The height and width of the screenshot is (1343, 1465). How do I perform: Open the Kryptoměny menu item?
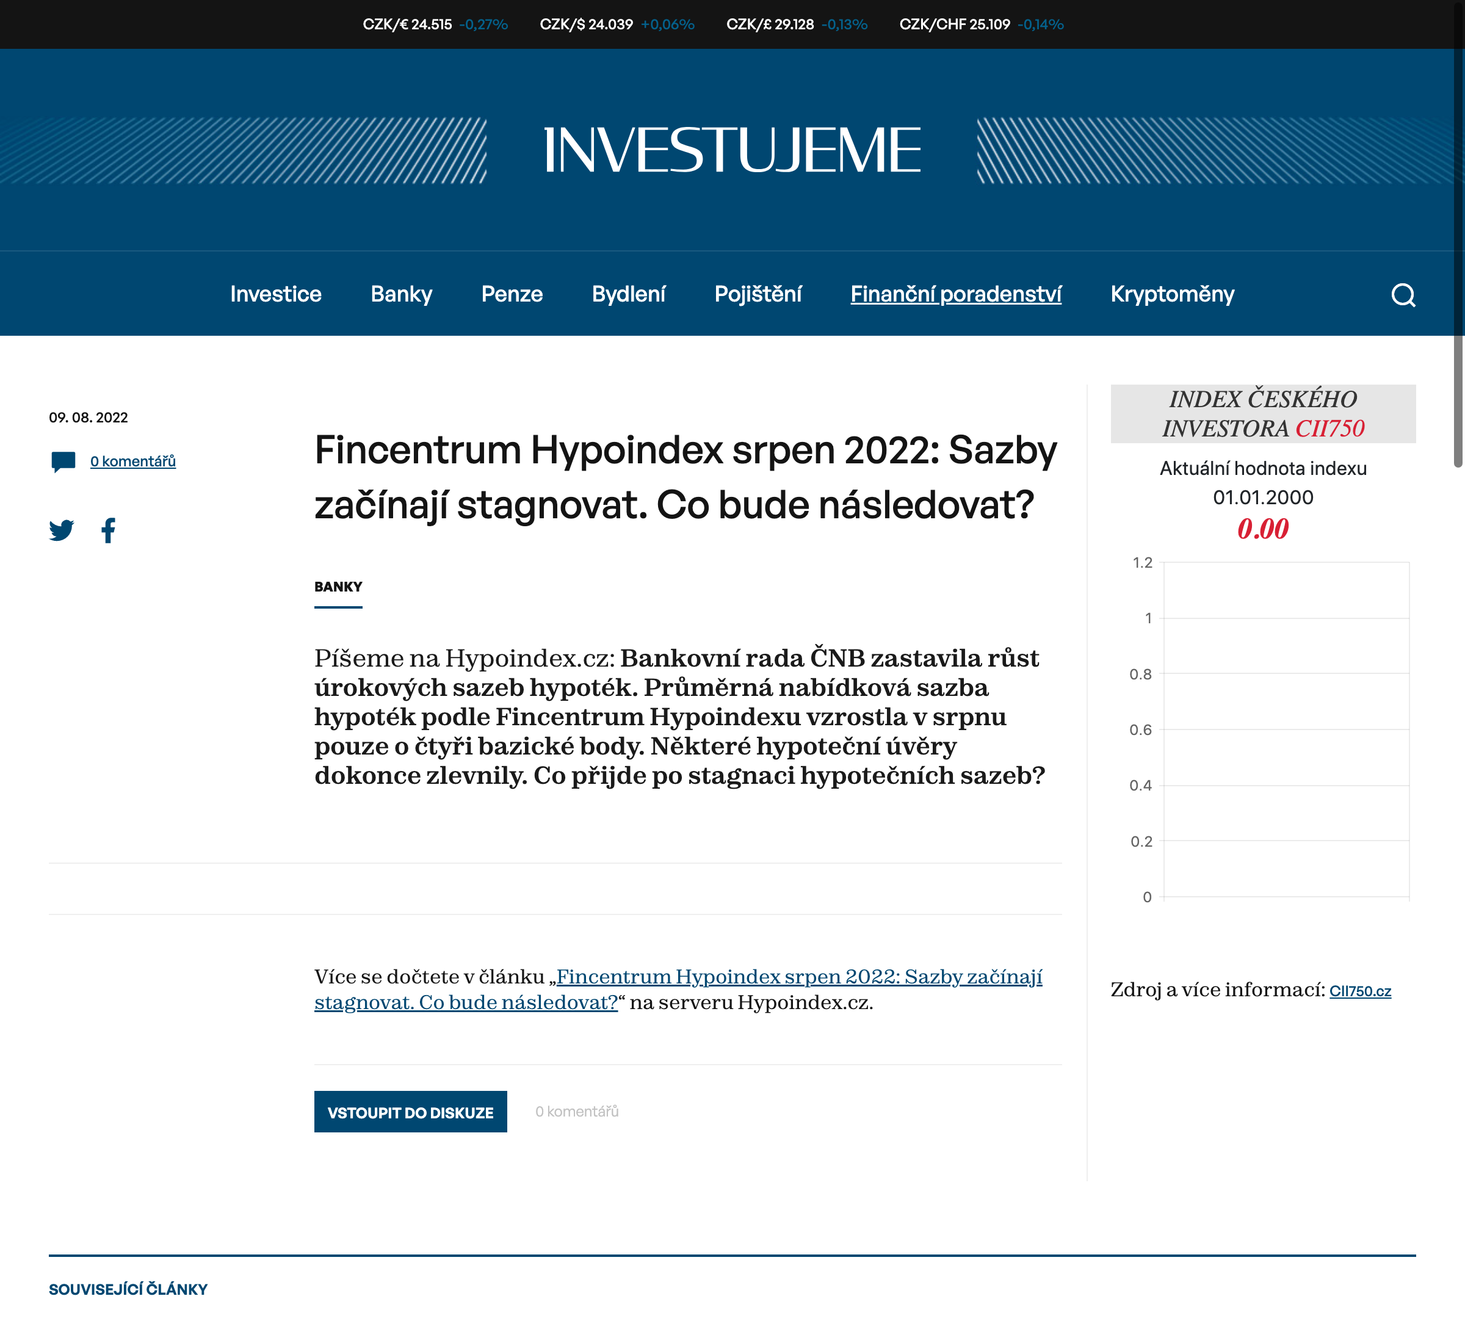click(1172, 294)
